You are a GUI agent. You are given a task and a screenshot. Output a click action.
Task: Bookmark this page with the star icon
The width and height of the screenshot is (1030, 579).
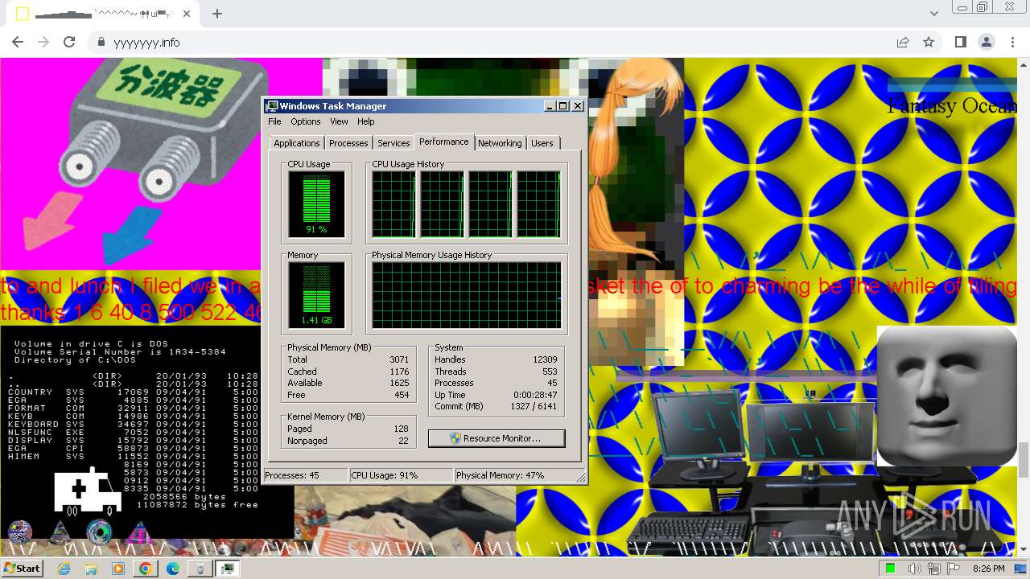929,42
